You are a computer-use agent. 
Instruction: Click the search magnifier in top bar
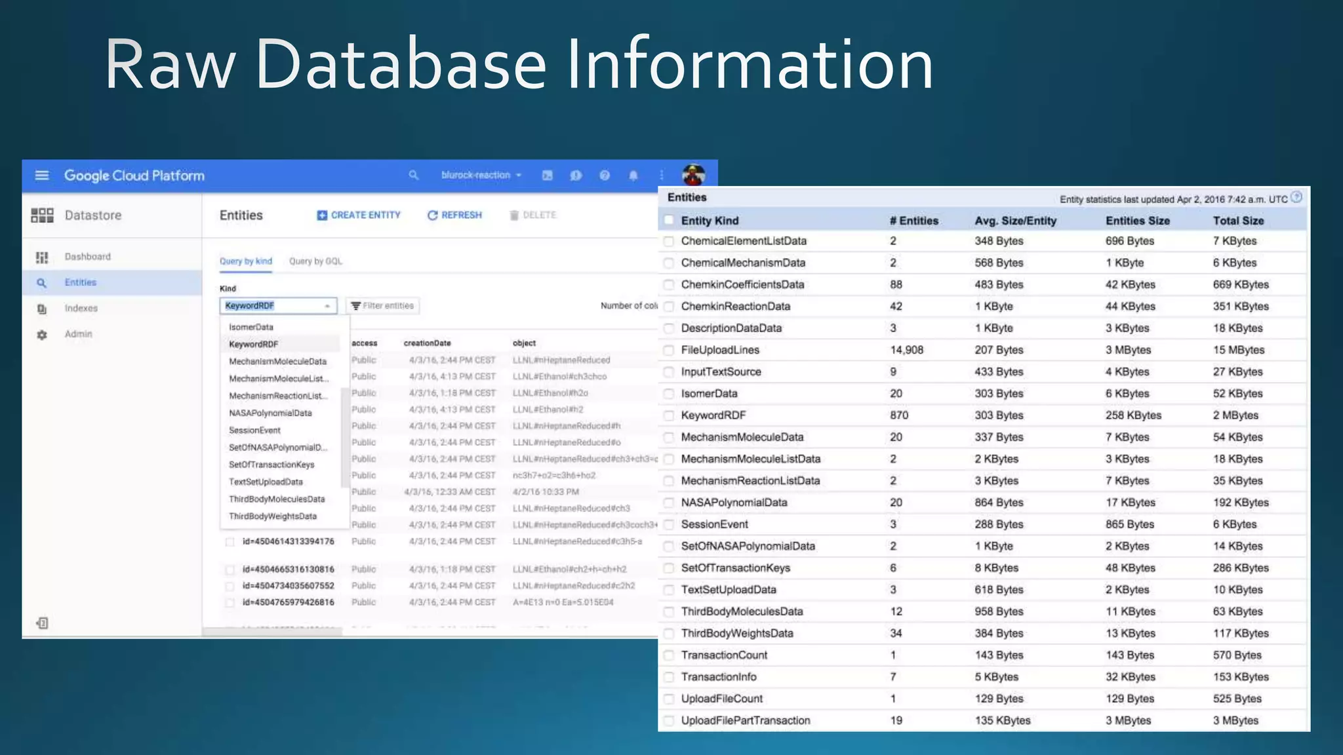click(413, 175)
